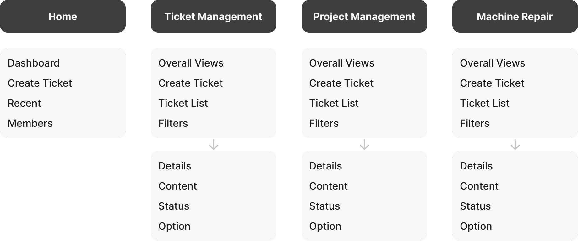Screen dimensions: 578x241
Task: Click the down arrow under Machine Repair filters
Action: tap(515, 145)
